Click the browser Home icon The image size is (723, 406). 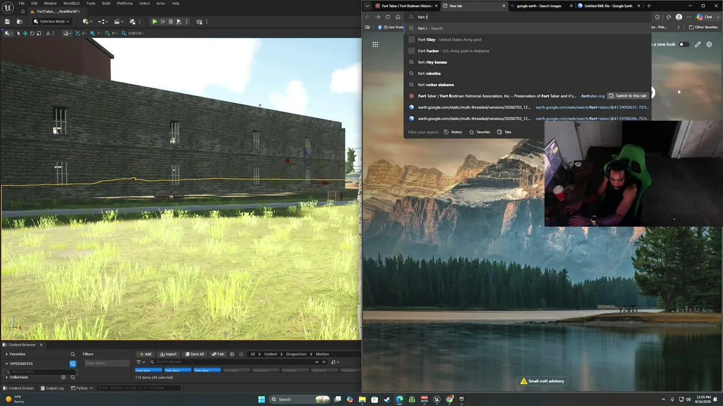[x=398, y=17]
